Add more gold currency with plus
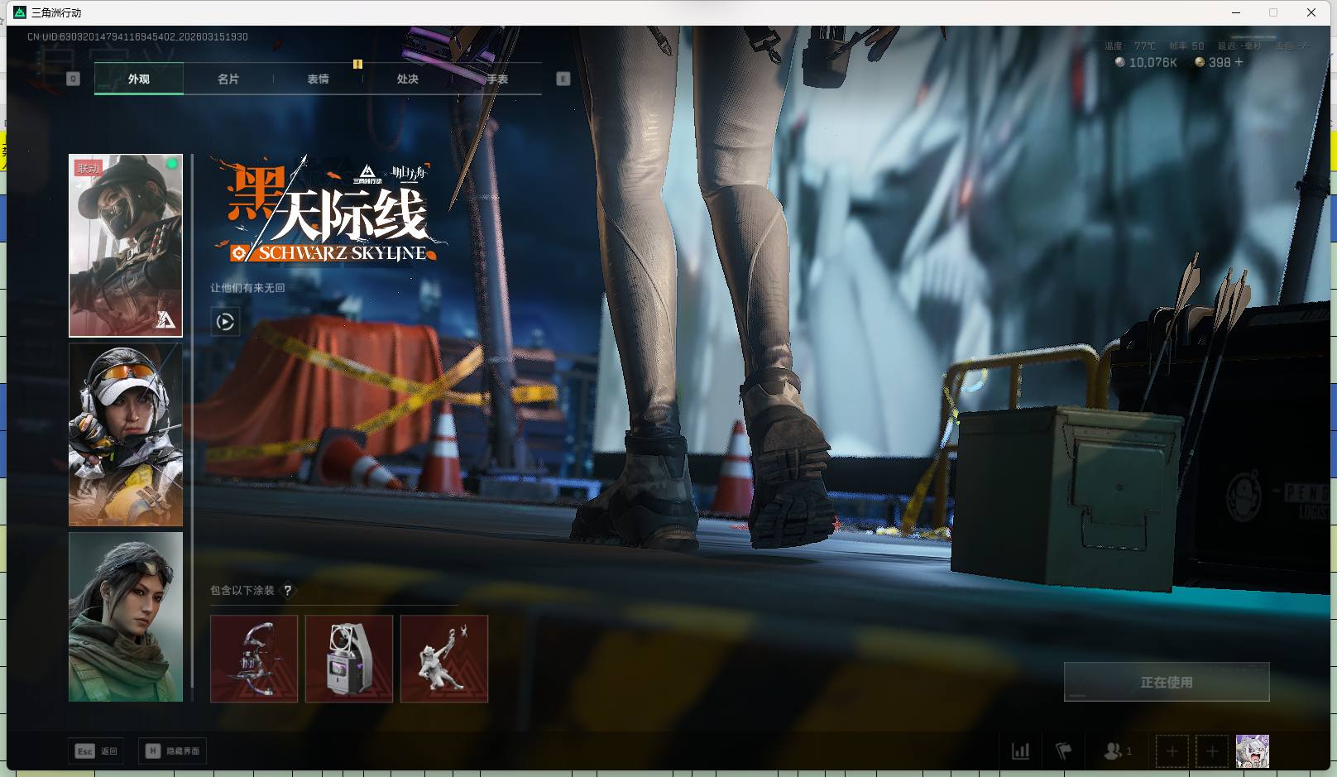1337x777 pixels. coord(1239,62)
